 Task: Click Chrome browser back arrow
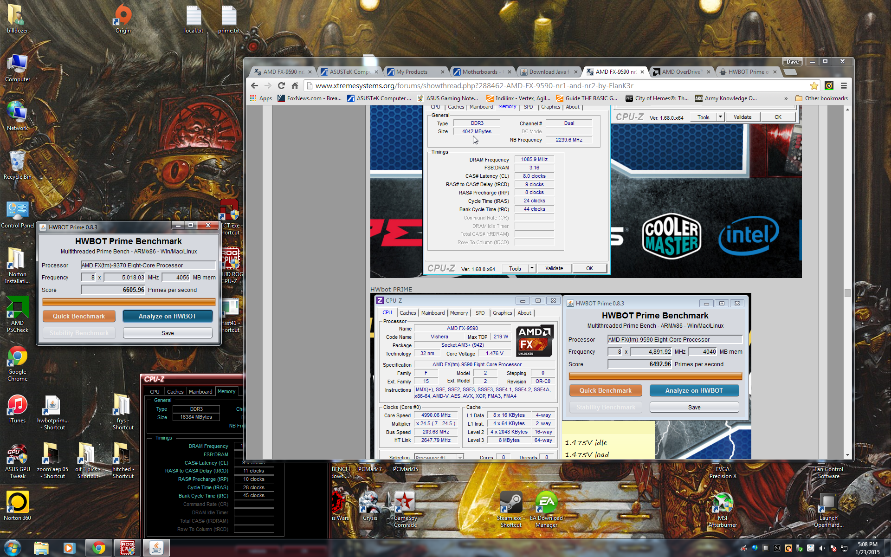254,85
